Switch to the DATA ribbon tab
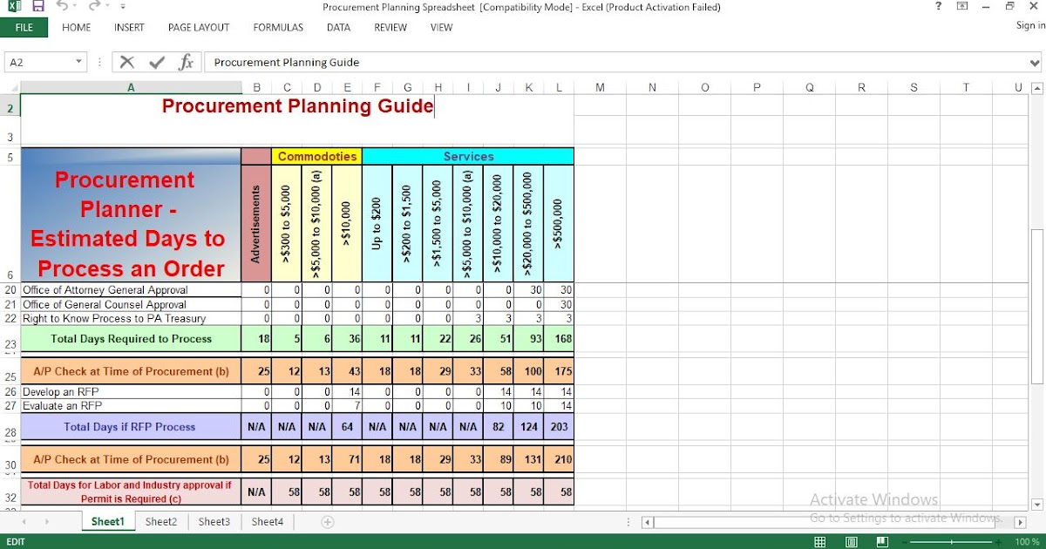 pos(338,27)
